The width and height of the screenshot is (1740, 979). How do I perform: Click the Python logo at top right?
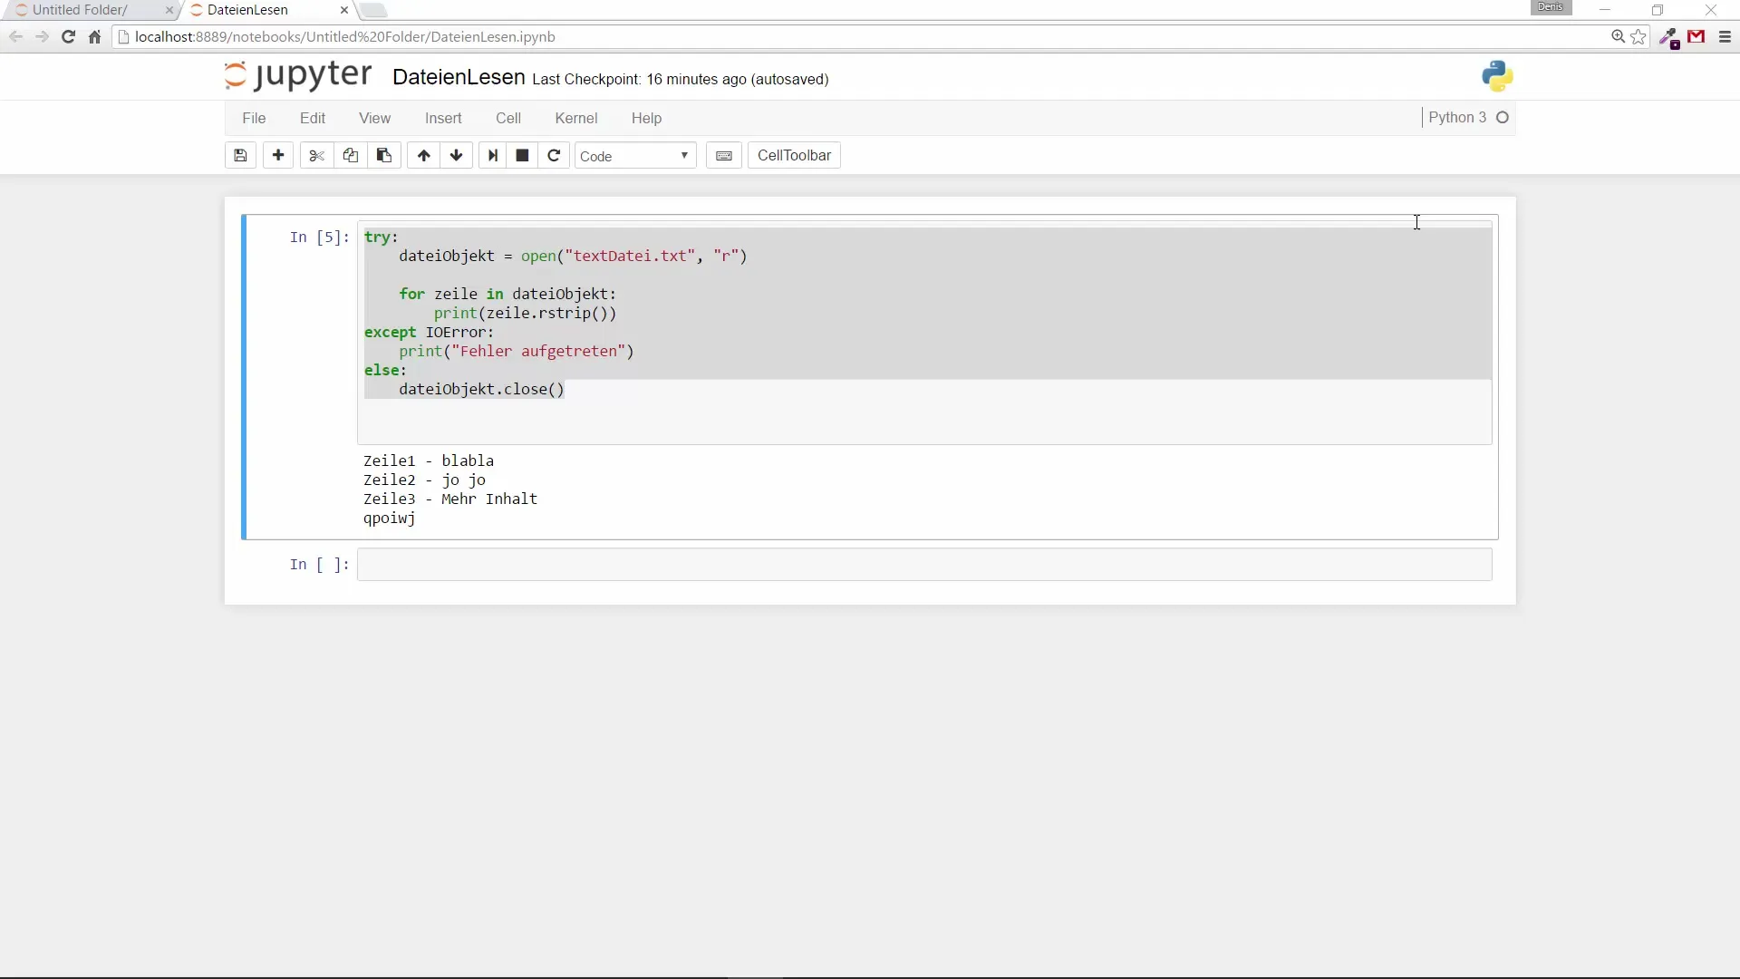1497,77
